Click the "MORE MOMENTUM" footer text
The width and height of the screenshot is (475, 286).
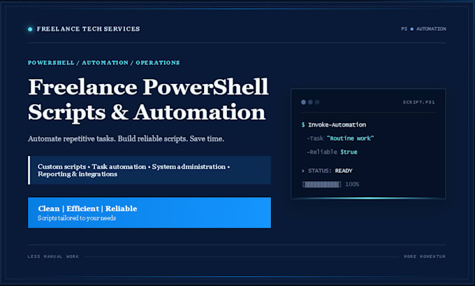(425, 257)
